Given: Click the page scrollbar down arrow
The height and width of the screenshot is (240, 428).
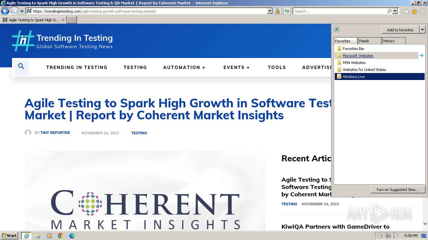Looking at the screenshot, I should tap(425, 224).
